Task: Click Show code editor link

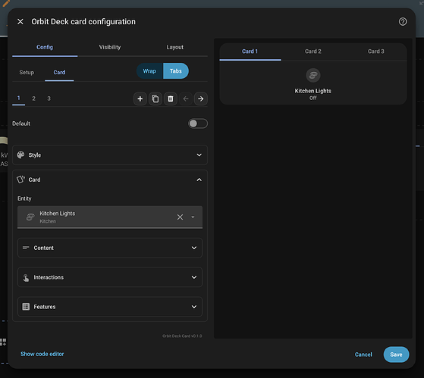Action: pos(42,354)
